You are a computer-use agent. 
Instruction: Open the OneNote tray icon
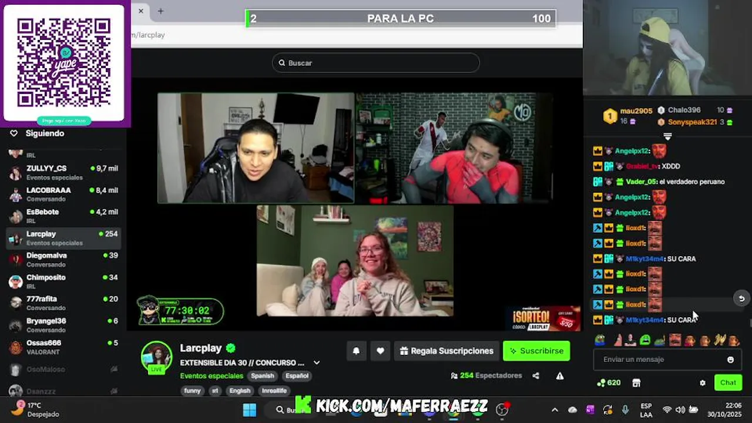[x=590, y=409]
